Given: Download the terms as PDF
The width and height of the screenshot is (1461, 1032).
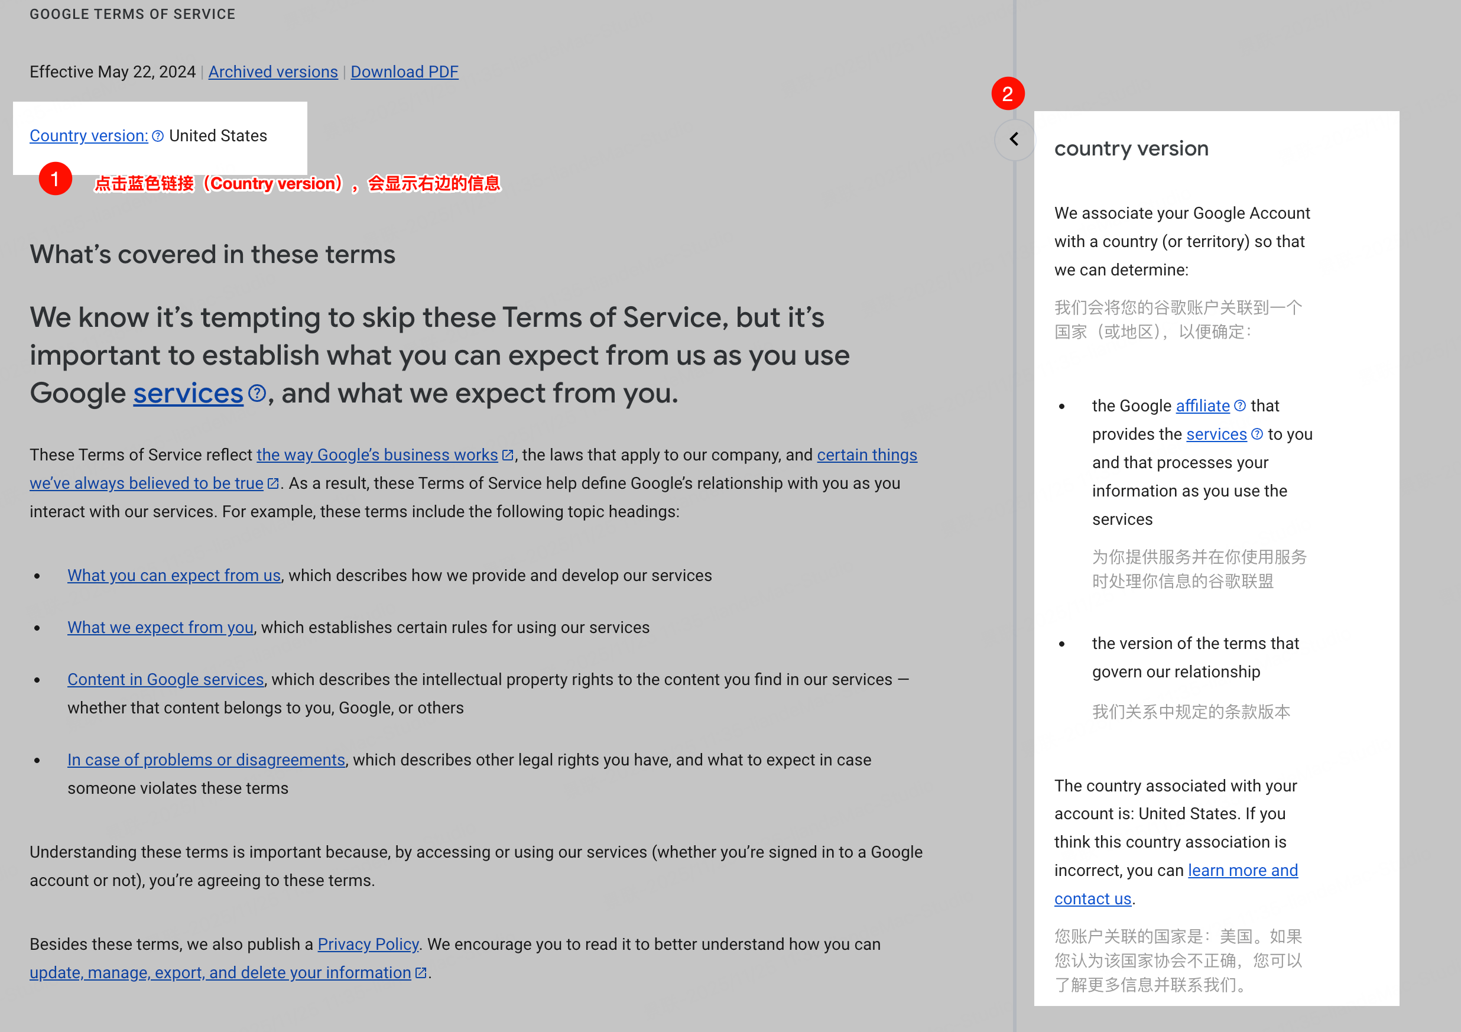Looking at the screenshot, I should point(404,72).
